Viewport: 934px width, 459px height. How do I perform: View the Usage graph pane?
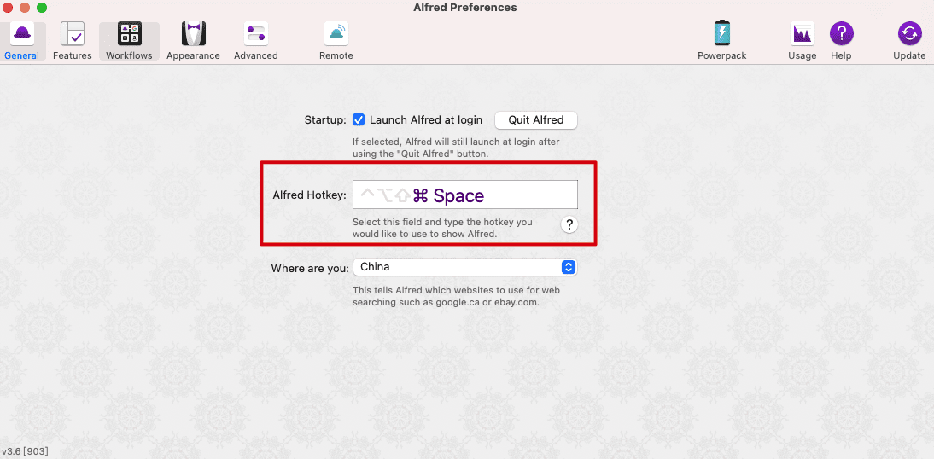pyautogui.click(x=802, y=34)
